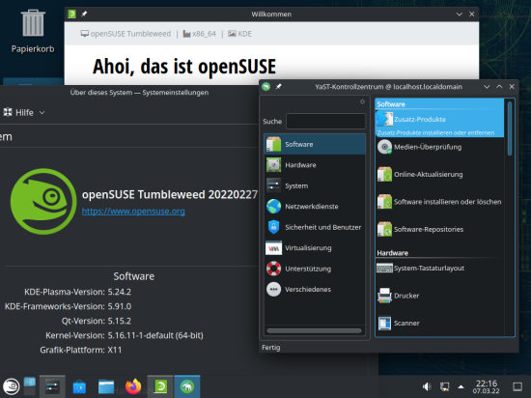Screen dimensions: 531x398
Task: Open the https://www.opensuse.org link
Action: click(x=133, y=212)
